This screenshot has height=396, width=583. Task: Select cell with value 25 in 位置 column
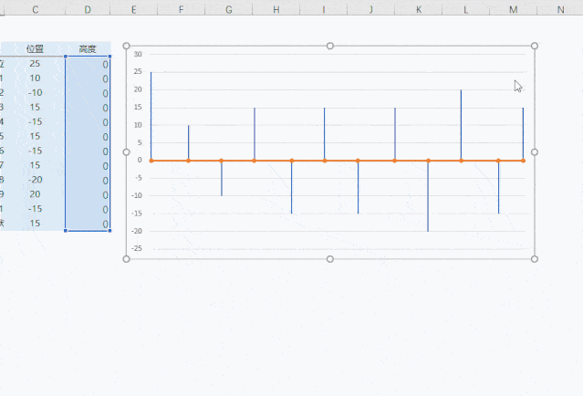(35, 64)
